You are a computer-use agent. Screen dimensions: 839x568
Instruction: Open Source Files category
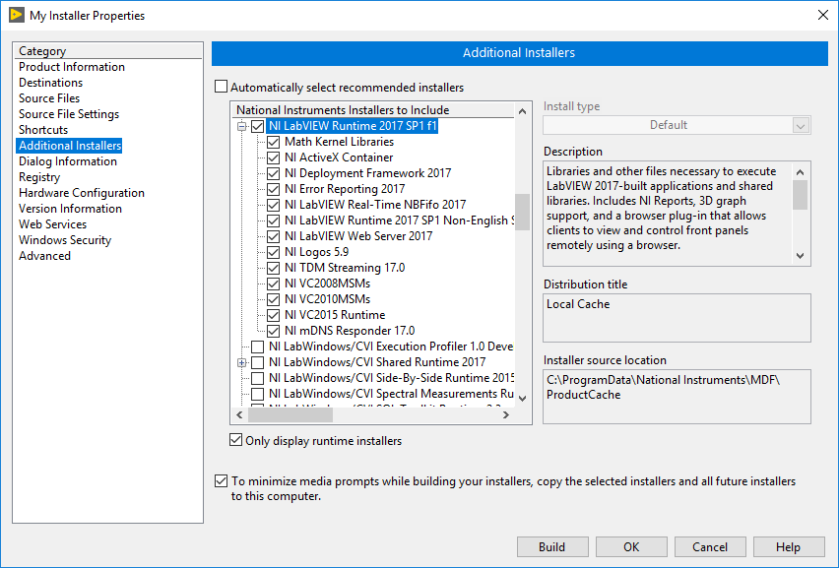tap(49, 98)
